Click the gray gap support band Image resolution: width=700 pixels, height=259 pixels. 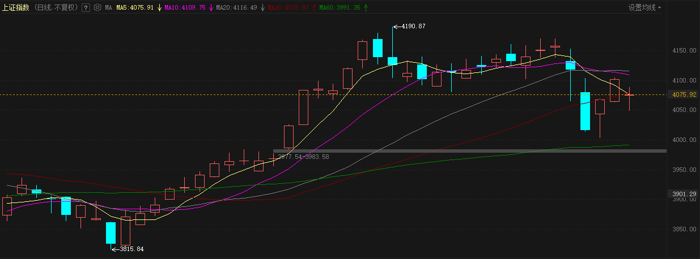point(469,150)
